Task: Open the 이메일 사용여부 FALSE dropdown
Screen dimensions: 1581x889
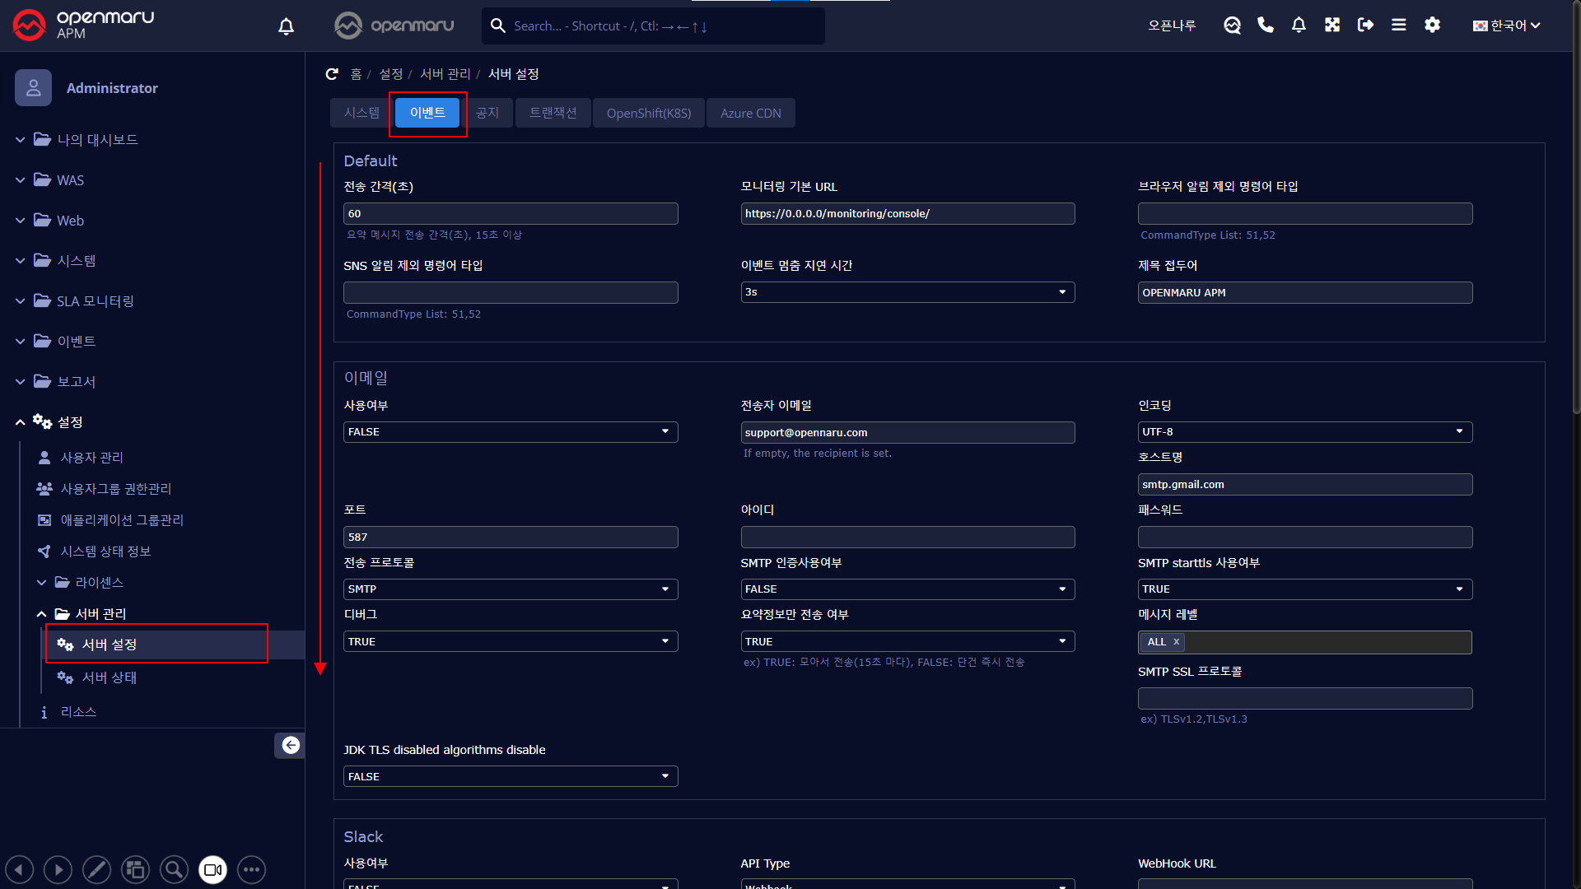Action: pos(510,432)
